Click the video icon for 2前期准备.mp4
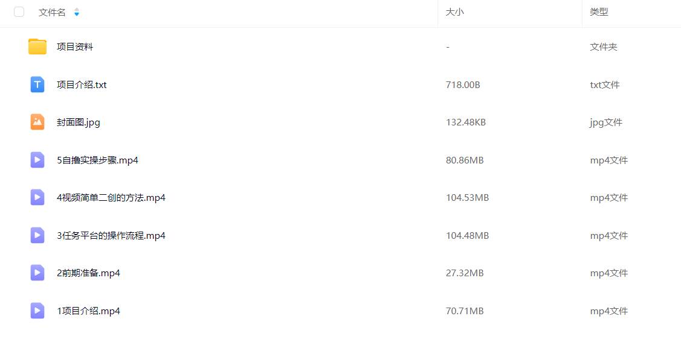The height and width of the screenshot is (351, 681). click(x=37, y=273)
